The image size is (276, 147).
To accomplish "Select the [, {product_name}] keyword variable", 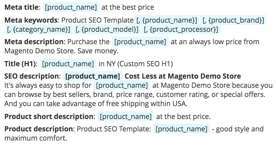I will (x=167, y=20).
